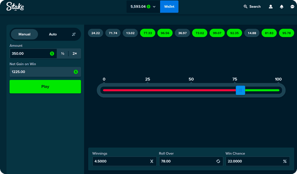Click the green portion of slider track
The width and height of the screenshot is (297, 174).
click(x=262, y=90)
